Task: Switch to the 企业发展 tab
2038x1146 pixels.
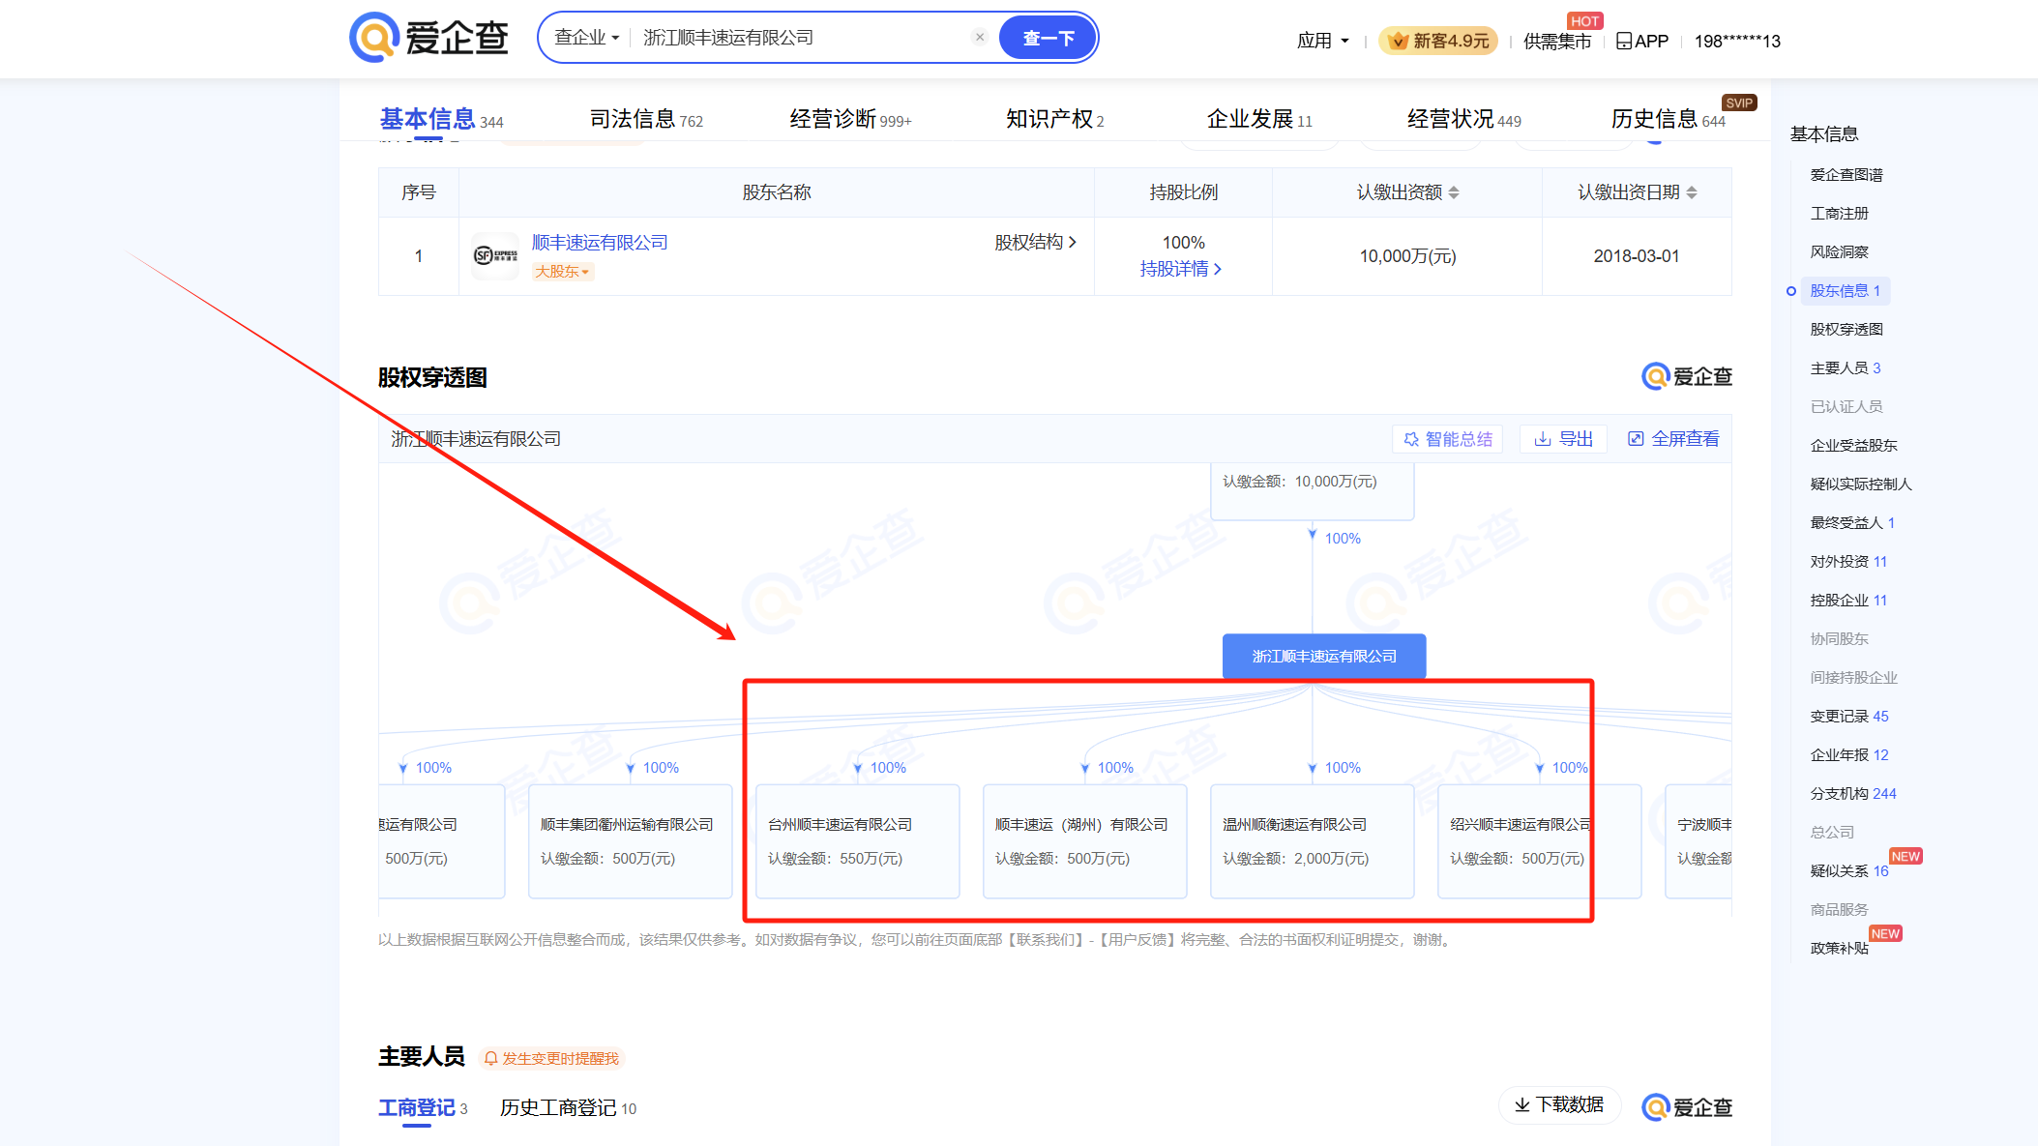Action: 1259,119
